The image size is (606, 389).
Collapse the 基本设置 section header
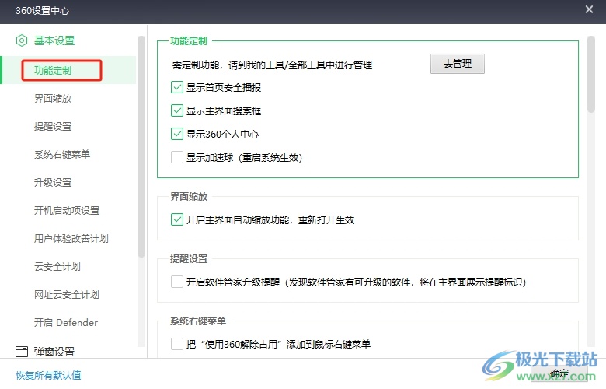click(x=54, y=40)
